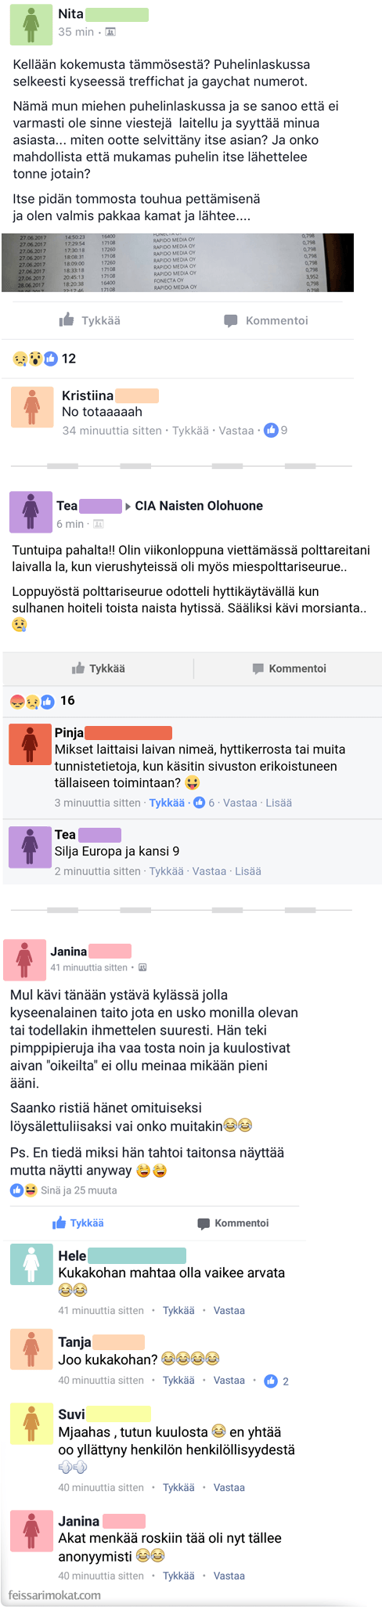Click Janina's pink post avatar
The height and width of the screenshot is (1607, 382).
25,960
